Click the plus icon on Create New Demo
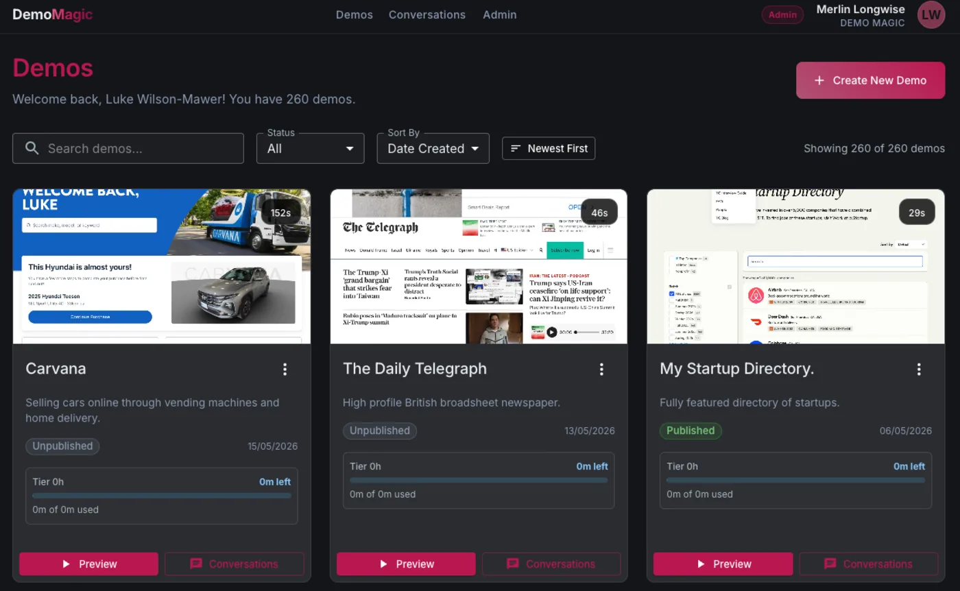The height and width of the screenshot is (591, 960). point(819,80)
